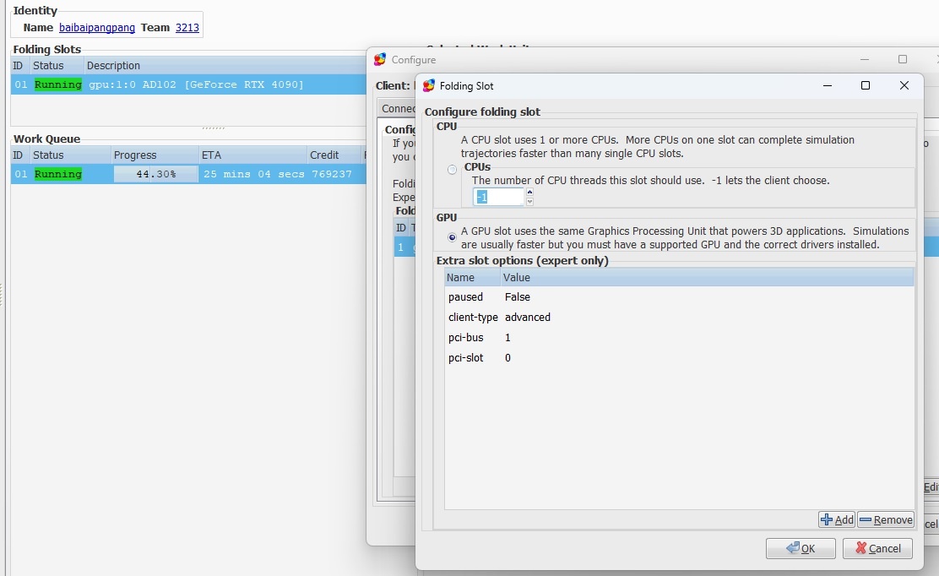939x576 pixels.
Task: Click the Folding Slots Status column header
Action: point(57,65)
